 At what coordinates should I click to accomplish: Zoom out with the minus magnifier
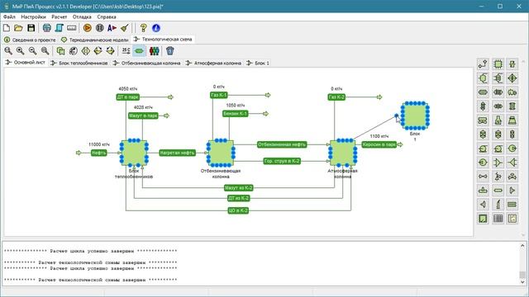click(32, 51)
